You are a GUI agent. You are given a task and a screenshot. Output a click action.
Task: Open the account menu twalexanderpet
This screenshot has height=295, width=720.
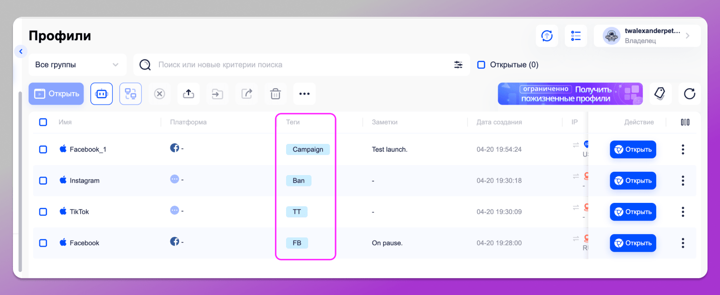tap(647, 36)
